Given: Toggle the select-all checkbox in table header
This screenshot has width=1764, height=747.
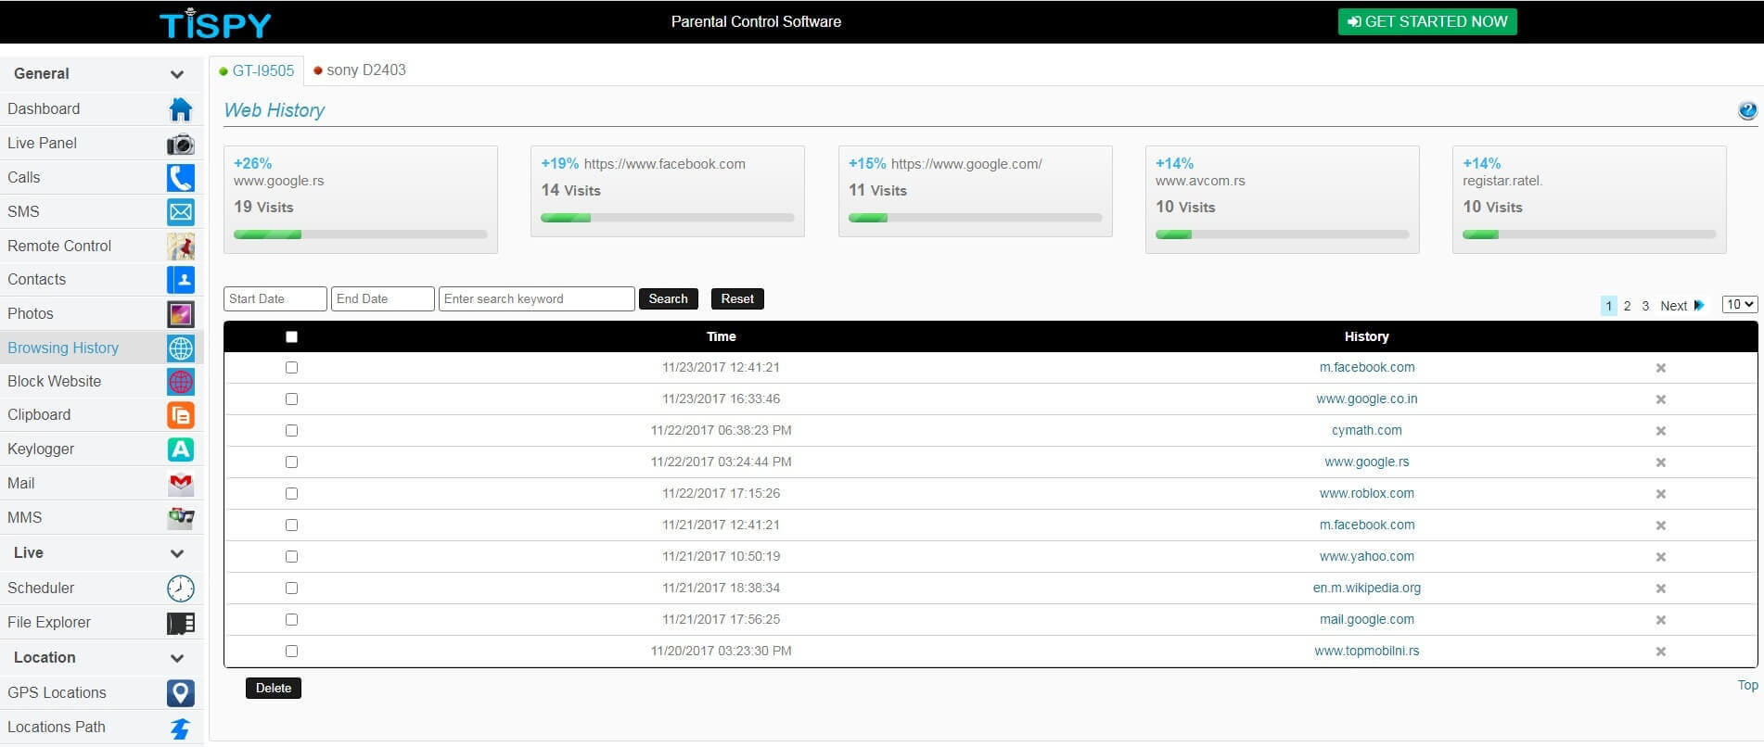Looking at the screenshot, I should coord(292,337).
